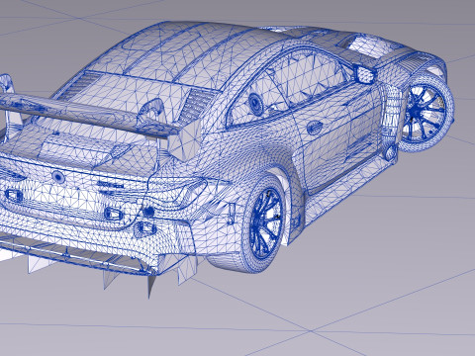Select the right door handle
Screen dimensions: 475x356
pyautogui.click(x=315, y=128)
